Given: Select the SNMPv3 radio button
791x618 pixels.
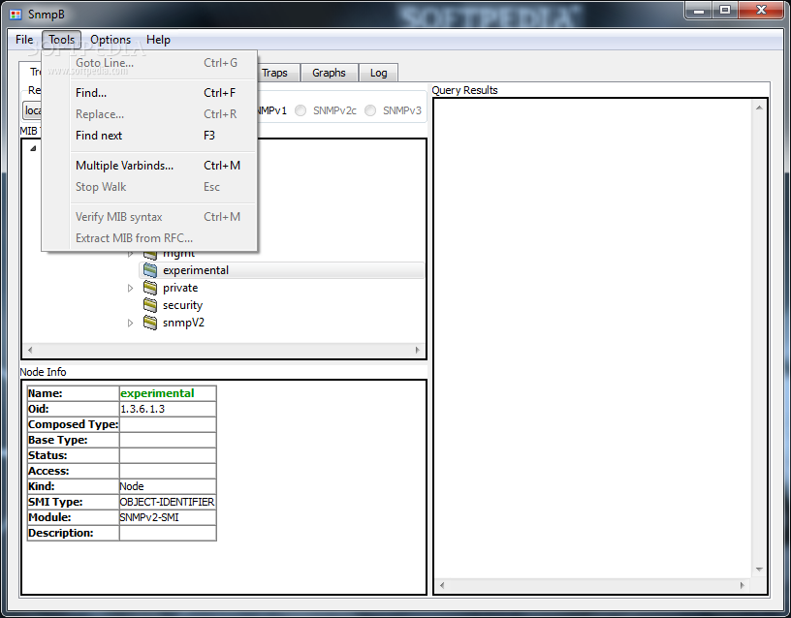Looking at the screenshot, I should click(x=370, y=110).
